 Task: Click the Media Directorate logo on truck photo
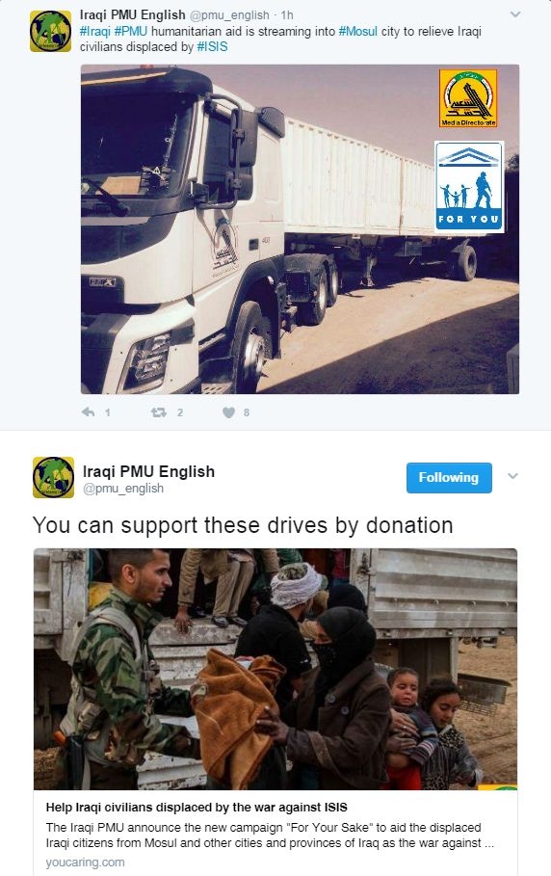(468, 98)
